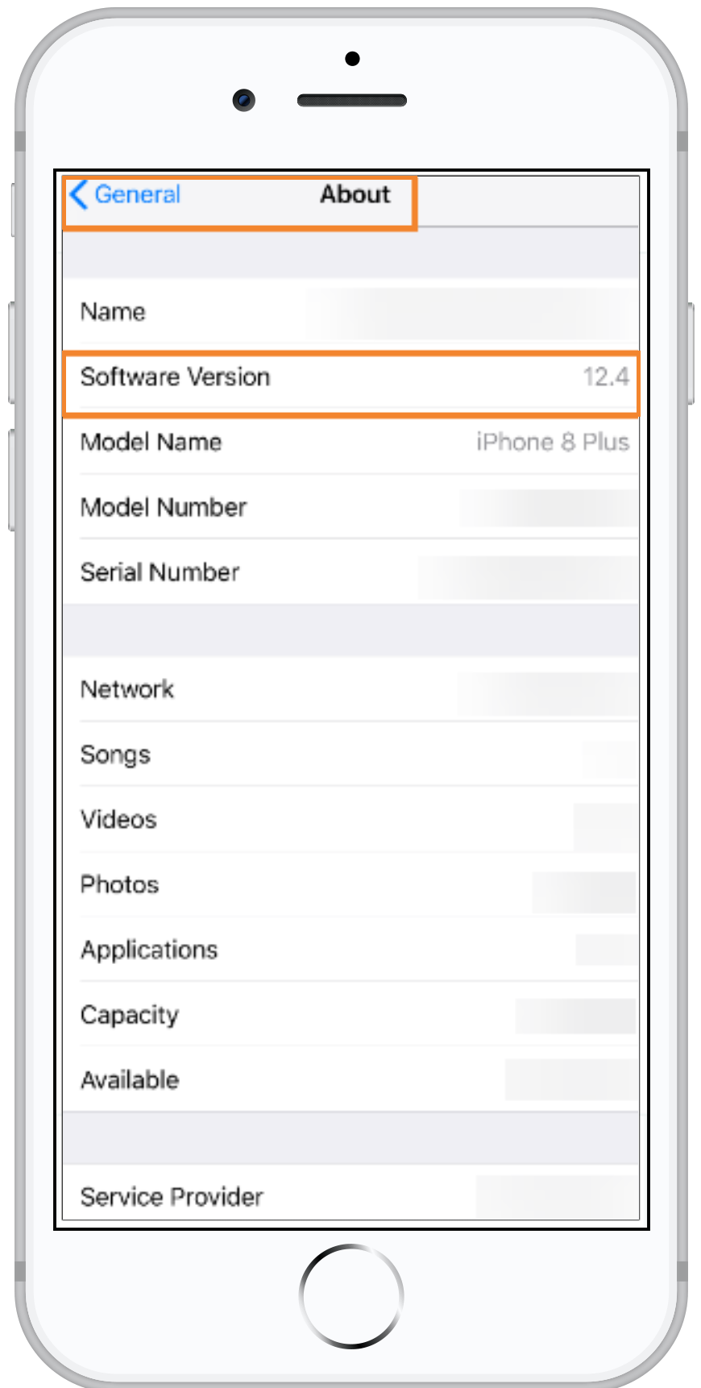Tap the Photos row
This screenshot has width=701, height=1388.
350,885
